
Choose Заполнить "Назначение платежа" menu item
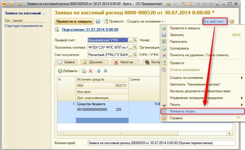click(x=202, y=84)
